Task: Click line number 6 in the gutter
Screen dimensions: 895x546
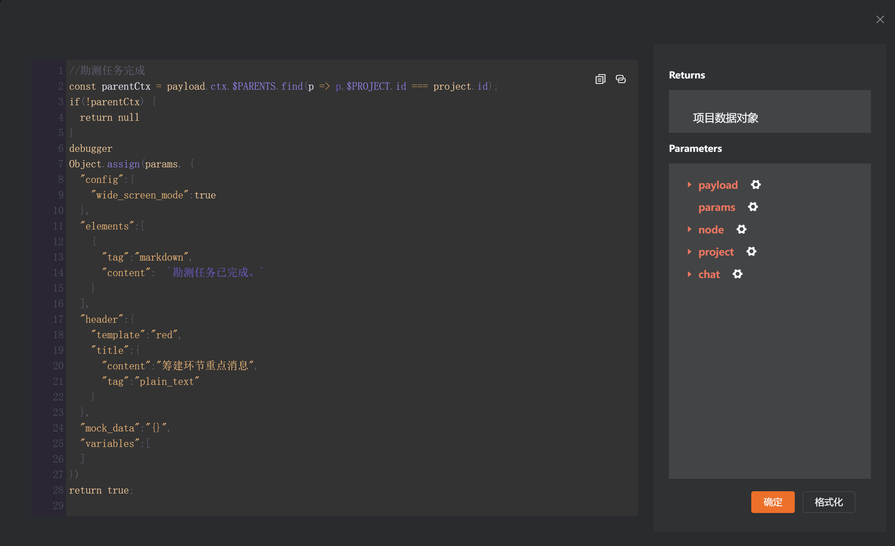Action: (61, 148)
